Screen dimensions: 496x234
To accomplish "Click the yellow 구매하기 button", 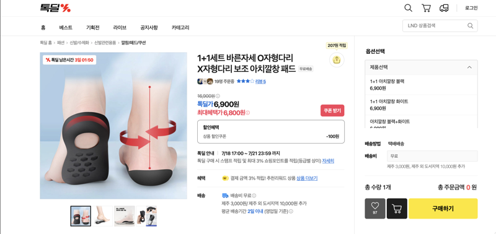I will pyautogui.click(x=443, y=209).
